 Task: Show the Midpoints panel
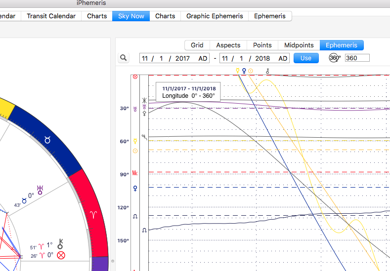click(299, 45)
